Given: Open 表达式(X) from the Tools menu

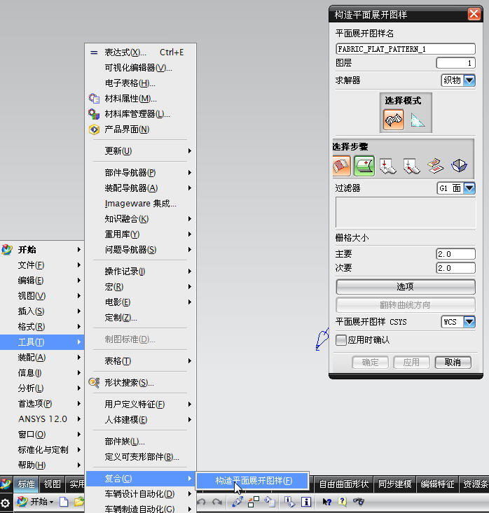Looking at the screenshot, I should (x=140, y=52).
